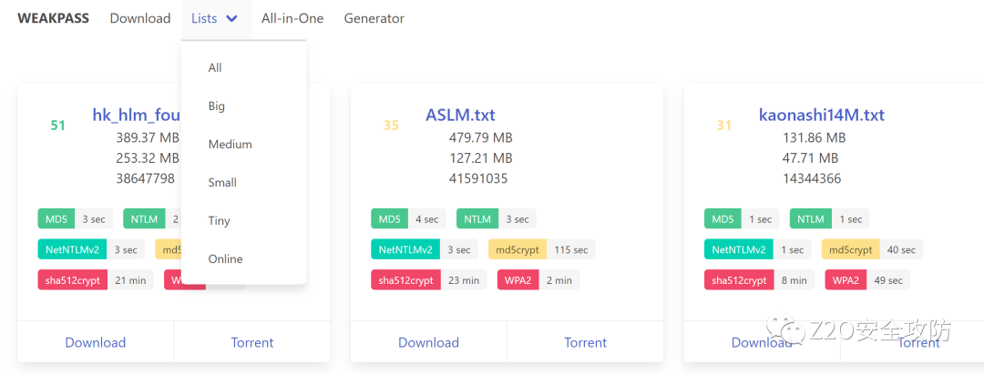Open the hk_hlm_fou wordlist title link
Viewport: 984px width, 374px height.
137,116
